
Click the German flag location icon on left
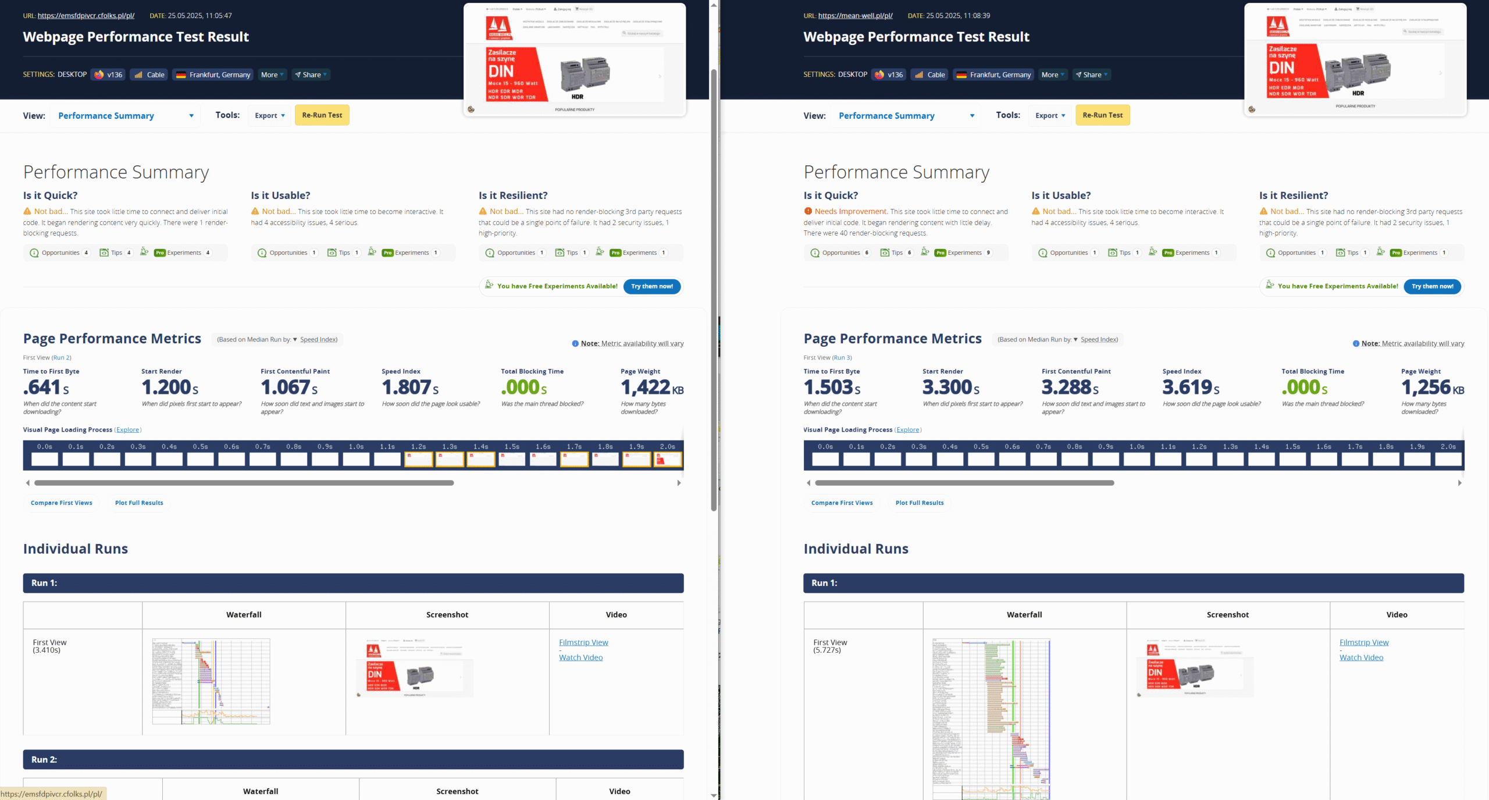tap(181, 74)
